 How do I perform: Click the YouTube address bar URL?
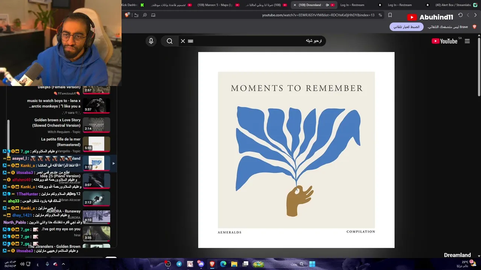click(318, 15)
